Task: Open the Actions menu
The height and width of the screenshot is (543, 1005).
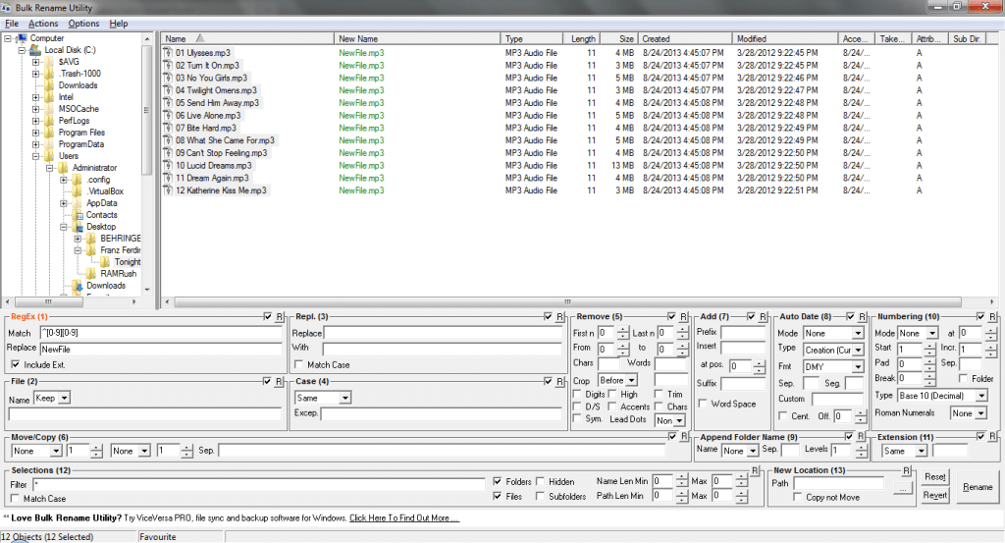Action: [x=43, y=24]
